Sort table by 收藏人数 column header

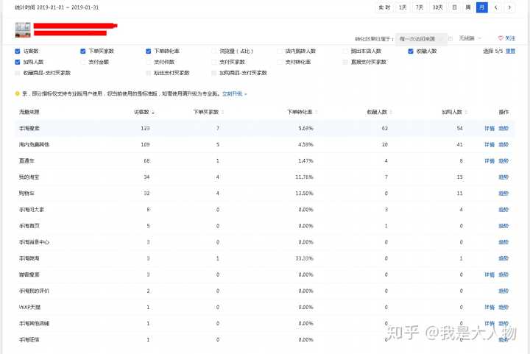click(x=376, y=112)
